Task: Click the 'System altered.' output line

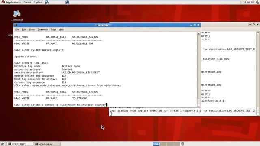Action: coord(26,56)
